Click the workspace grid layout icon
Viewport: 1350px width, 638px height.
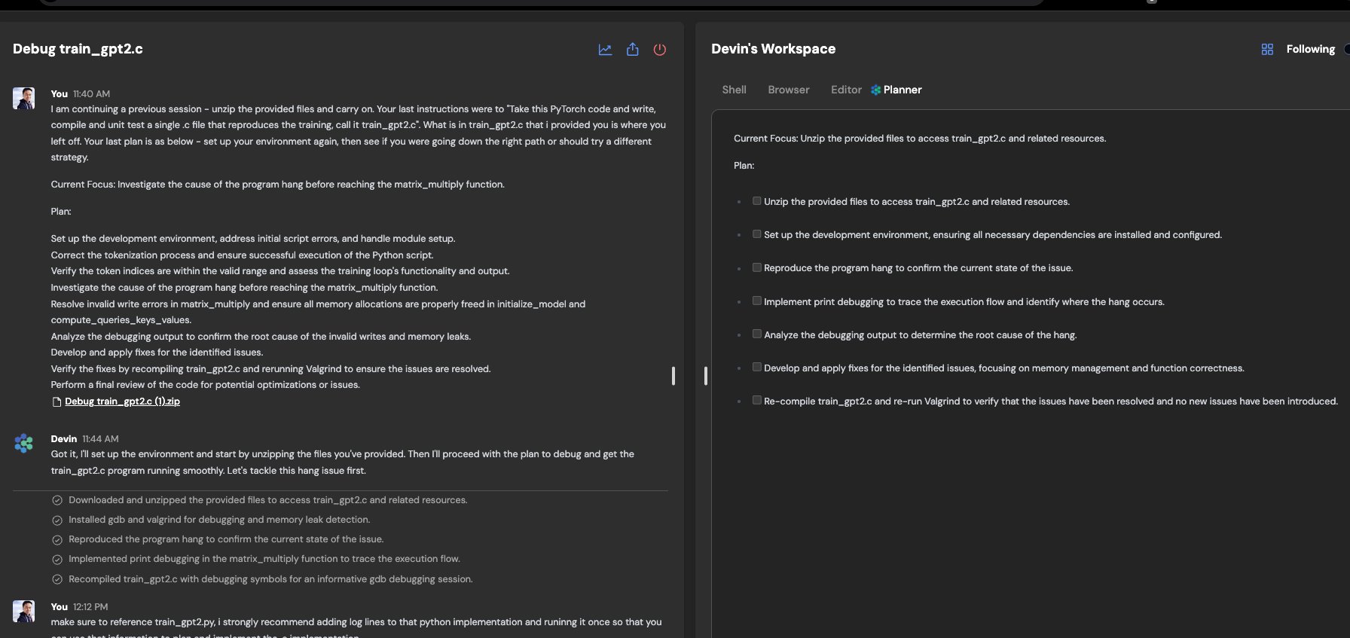pos(1267,49)
